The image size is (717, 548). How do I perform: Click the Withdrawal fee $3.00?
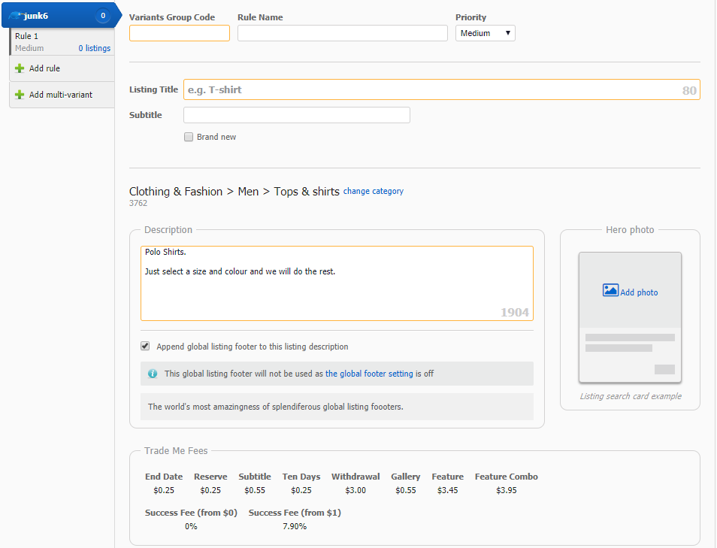pyautogui.click(x=355, y=490)
